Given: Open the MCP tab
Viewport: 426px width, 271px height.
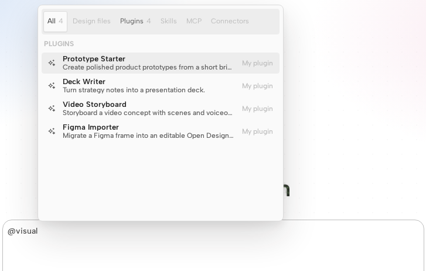Looking at the screenshot, I should [194, 21].
